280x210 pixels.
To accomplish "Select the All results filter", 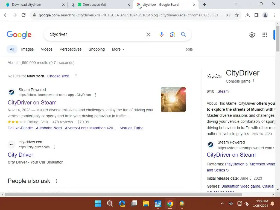I will 12,49.
